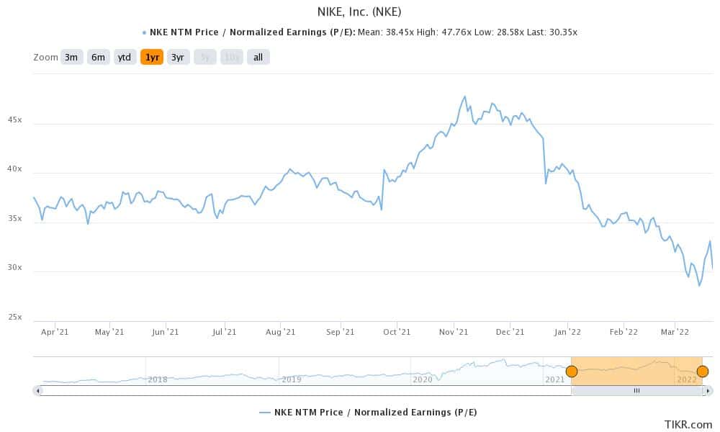Click the 2019 label in the navigator
This screenshot has width=720, height=432.
[292, 379]
